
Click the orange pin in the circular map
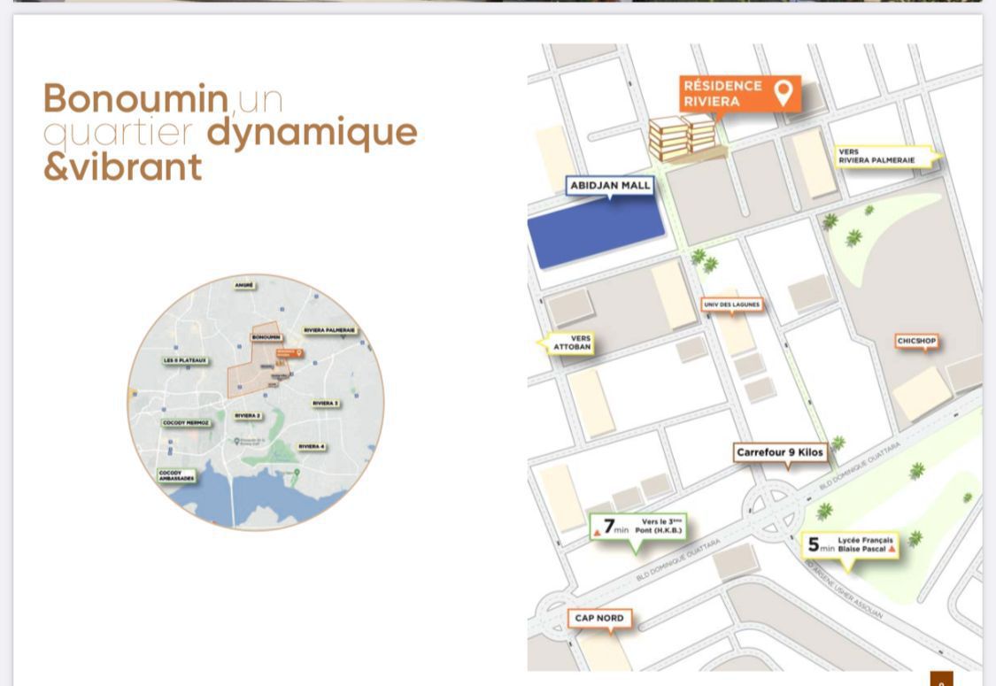[299, 353]
